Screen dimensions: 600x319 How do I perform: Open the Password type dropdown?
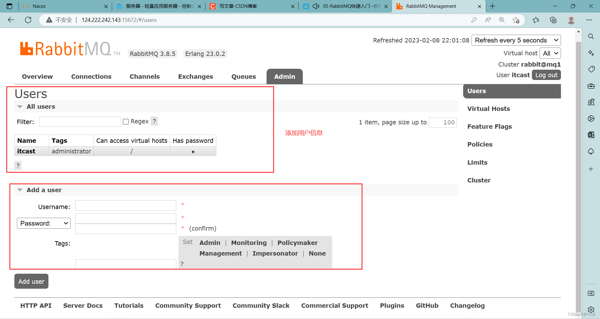44,223
